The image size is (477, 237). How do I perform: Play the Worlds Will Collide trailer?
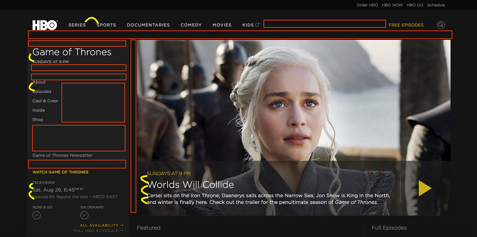425,188
